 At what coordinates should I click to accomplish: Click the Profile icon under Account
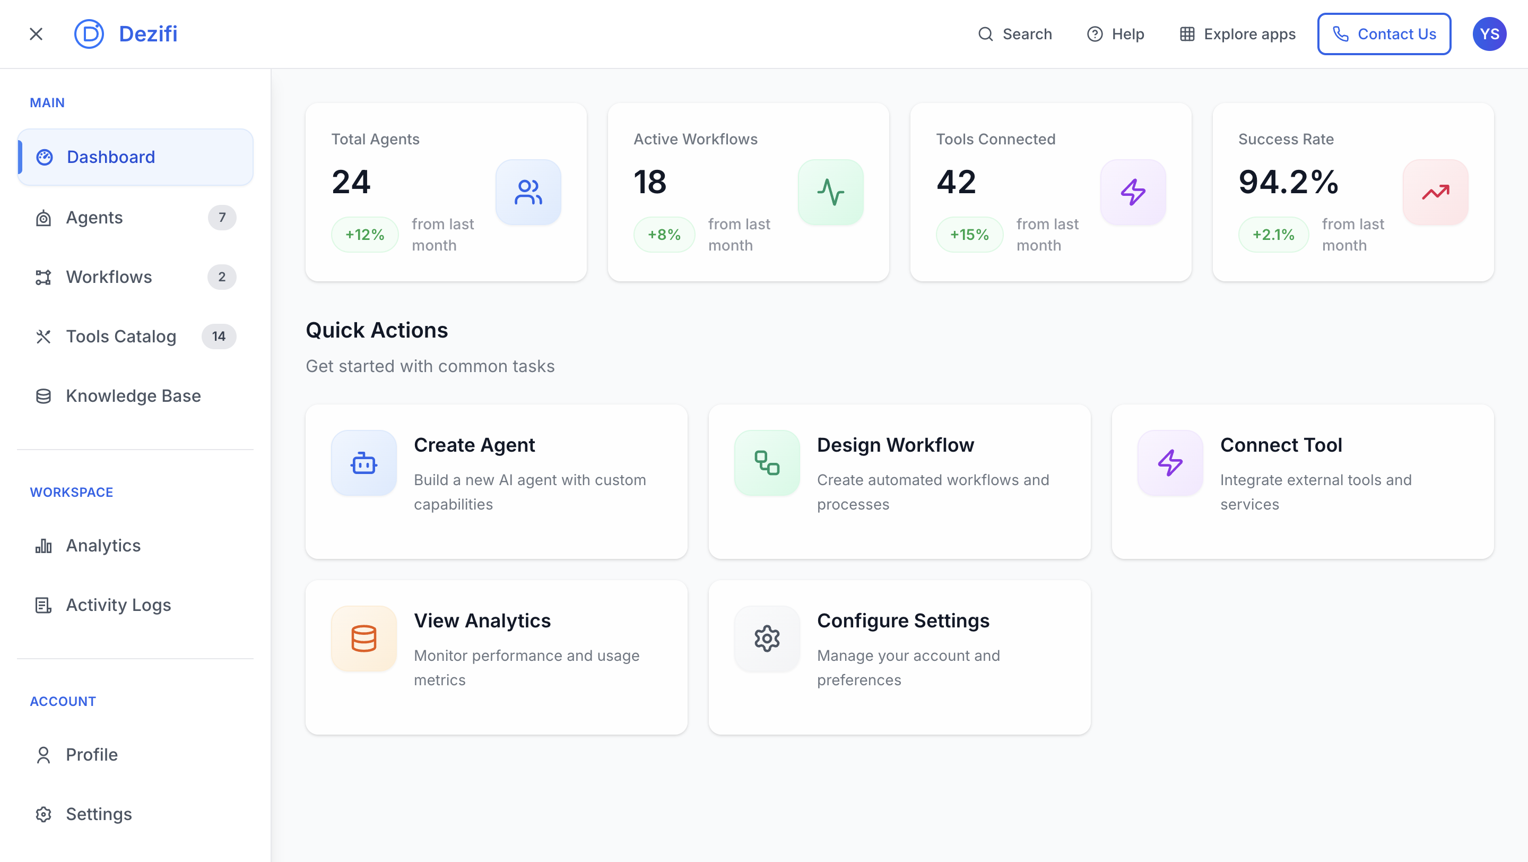coord(42,754)
